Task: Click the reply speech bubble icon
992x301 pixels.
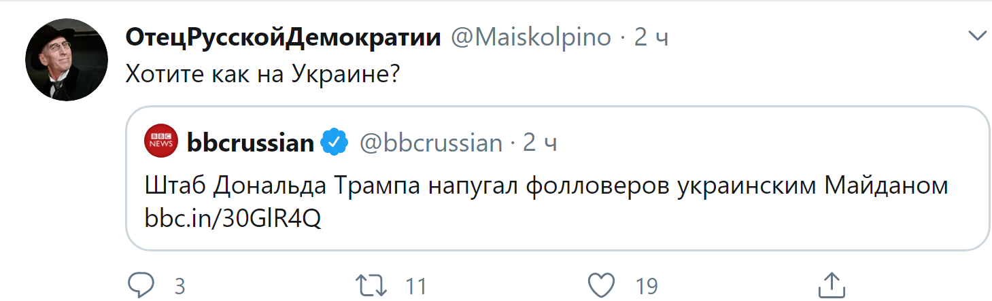Action: click(x=141, y=285)
